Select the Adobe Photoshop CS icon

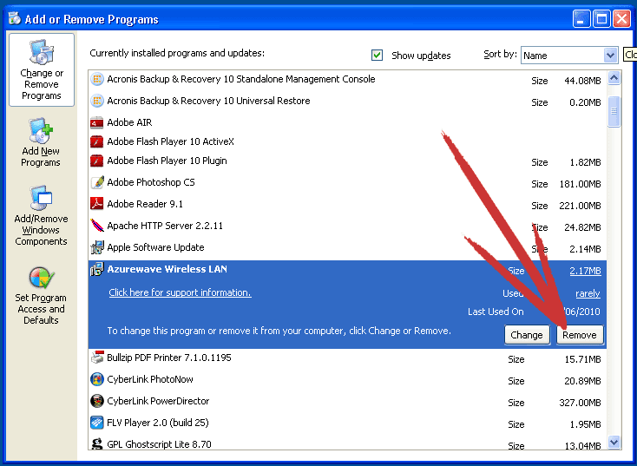(96, 182)
